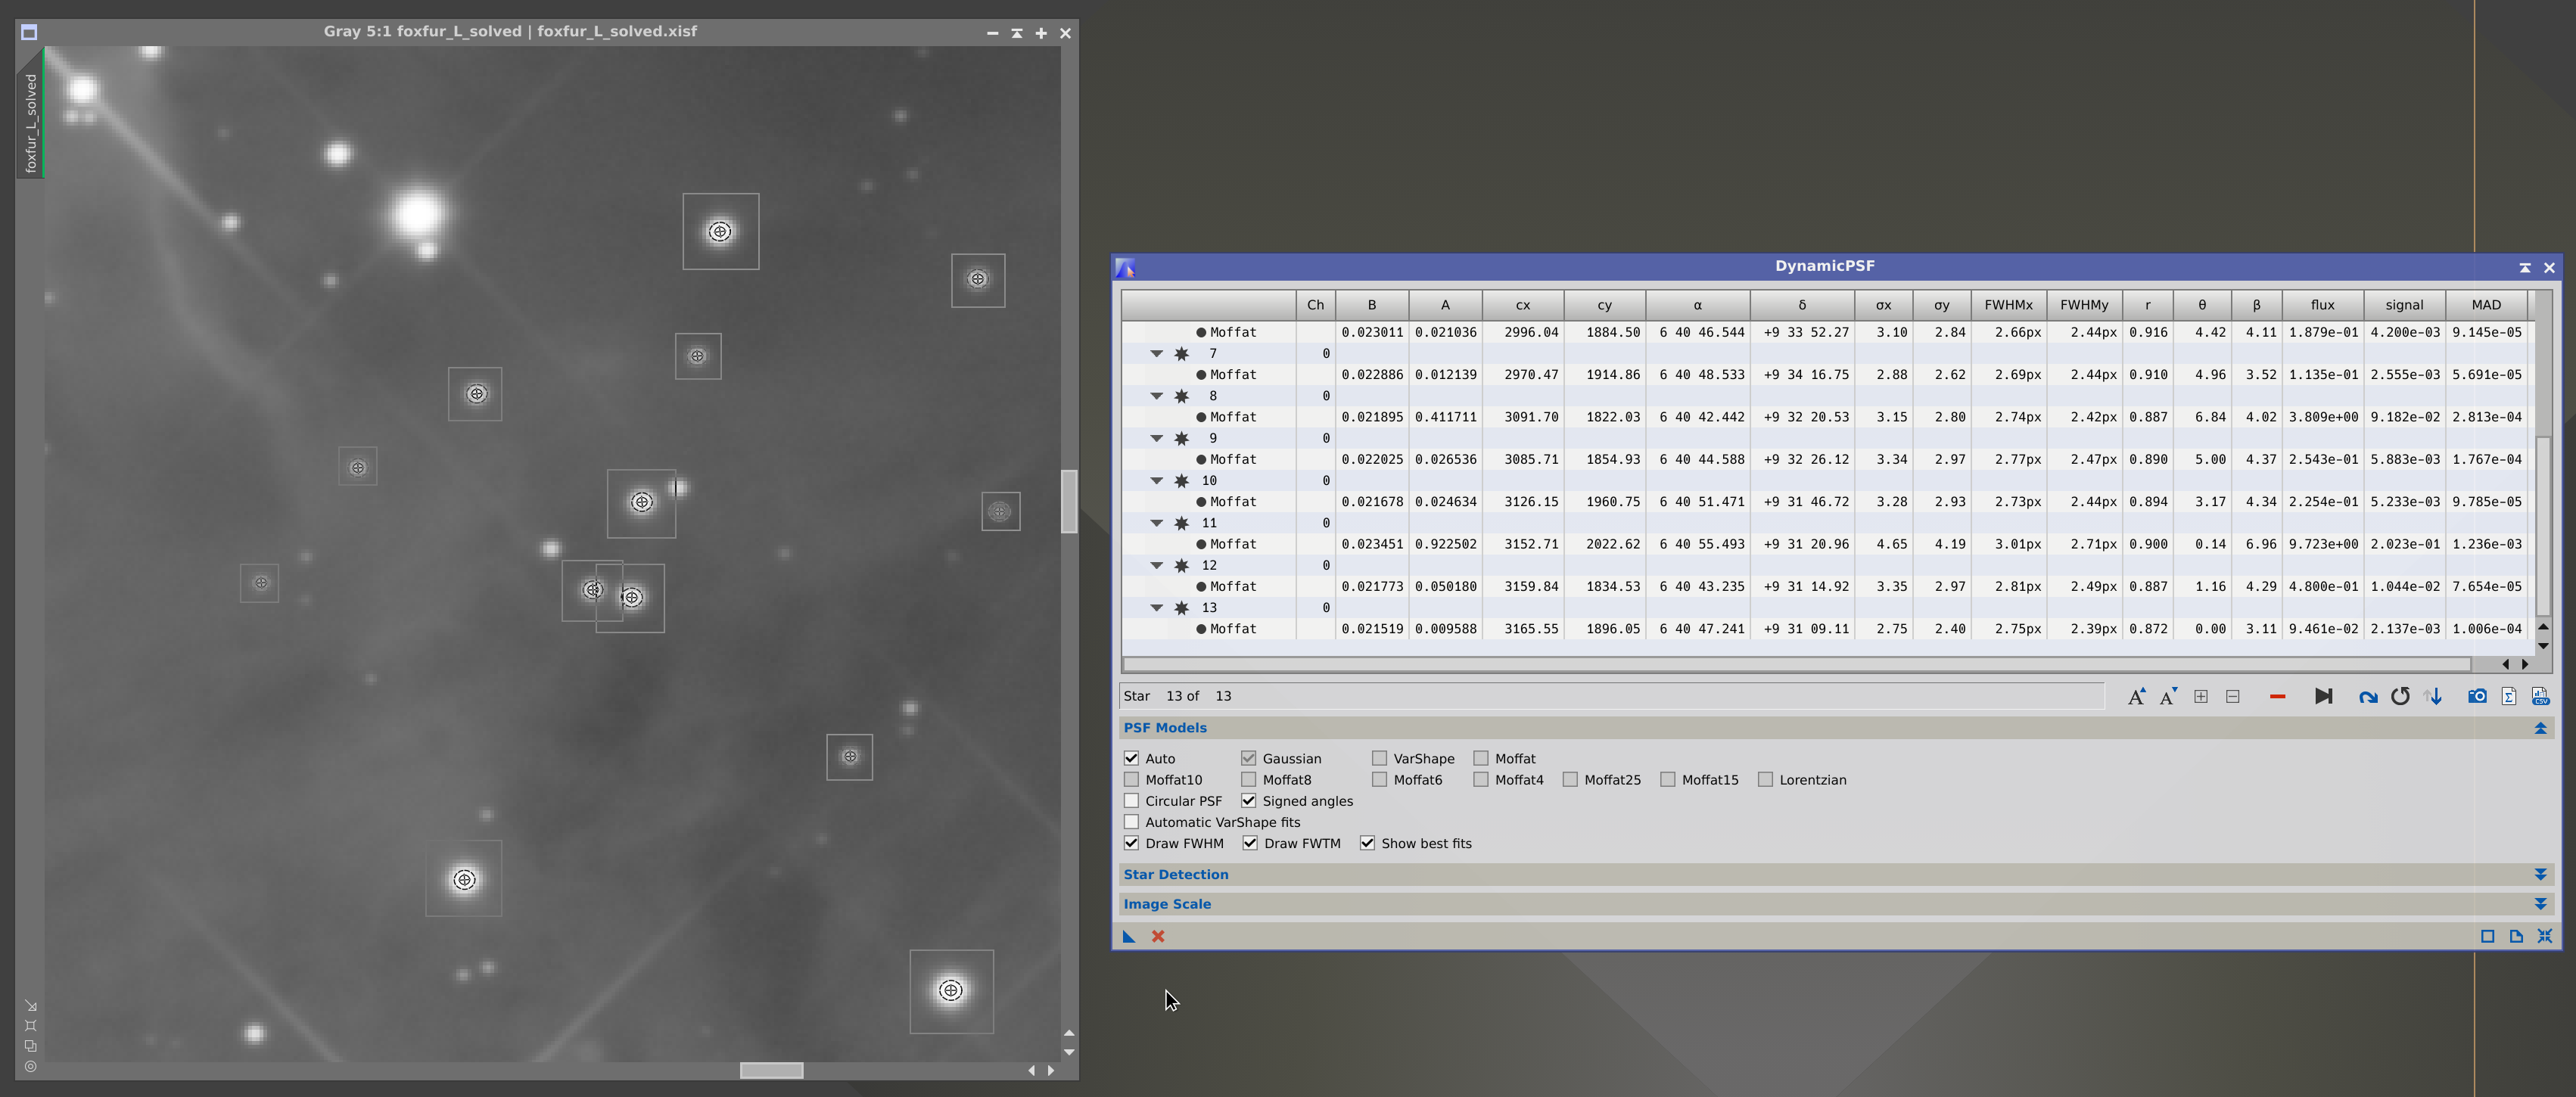This screenshot has width=2576, height=1097.
Task: Click the blue page reset icon in DynamicPSF
Action: 2516,936
